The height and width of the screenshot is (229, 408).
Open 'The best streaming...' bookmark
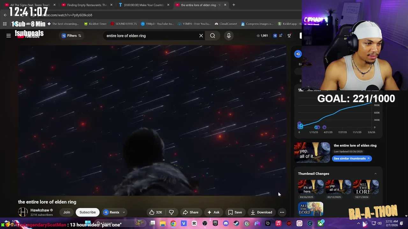(x=63, y=24)
